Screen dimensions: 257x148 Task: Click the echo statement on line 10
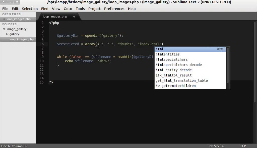click(69, 61)
